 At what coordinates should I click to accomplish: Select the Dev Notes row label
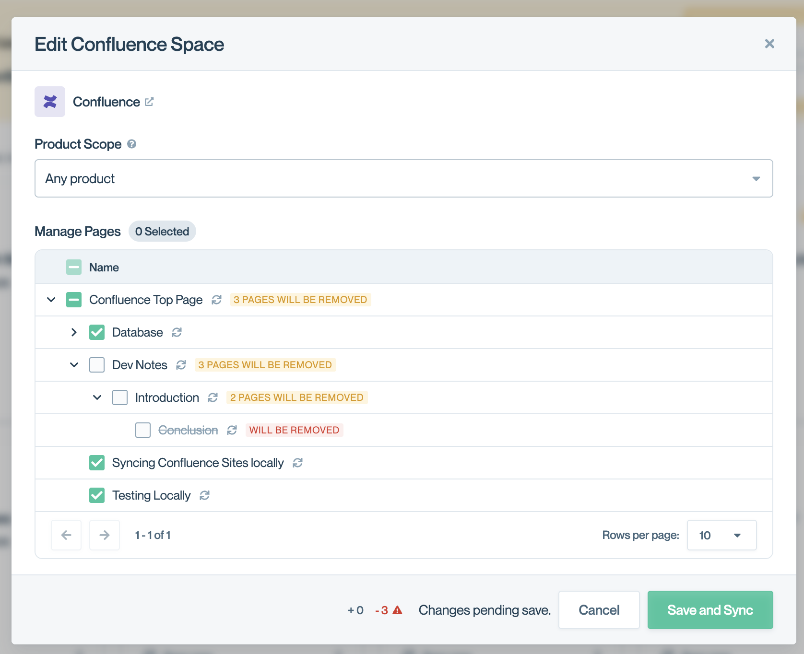140,365
